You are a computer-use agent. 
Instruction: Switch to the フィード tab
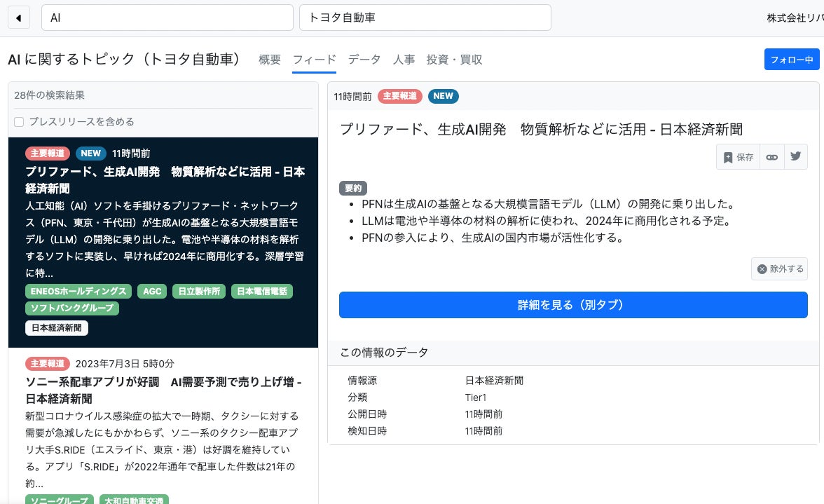coord(314,60)
